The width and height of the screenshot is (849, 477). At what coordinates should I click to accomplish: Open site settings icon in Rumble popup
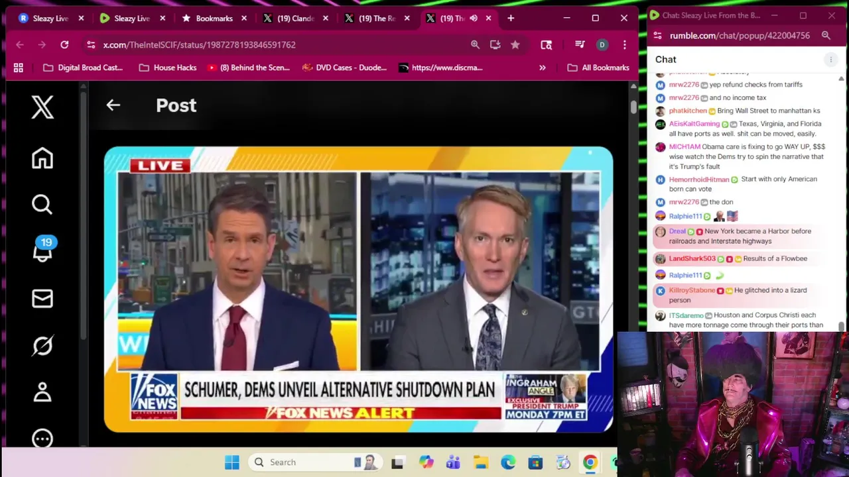click(657, 36)
